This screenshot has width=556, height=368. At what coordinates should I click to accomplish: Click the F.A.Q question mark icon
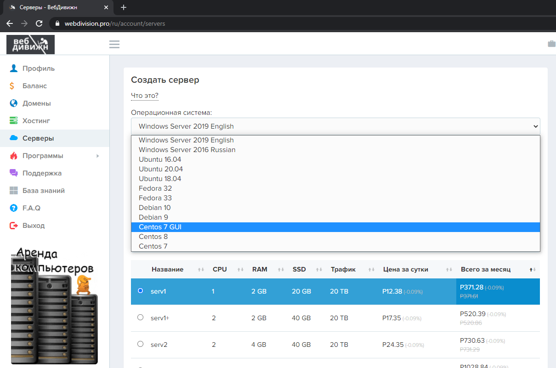tap(14, 208)
